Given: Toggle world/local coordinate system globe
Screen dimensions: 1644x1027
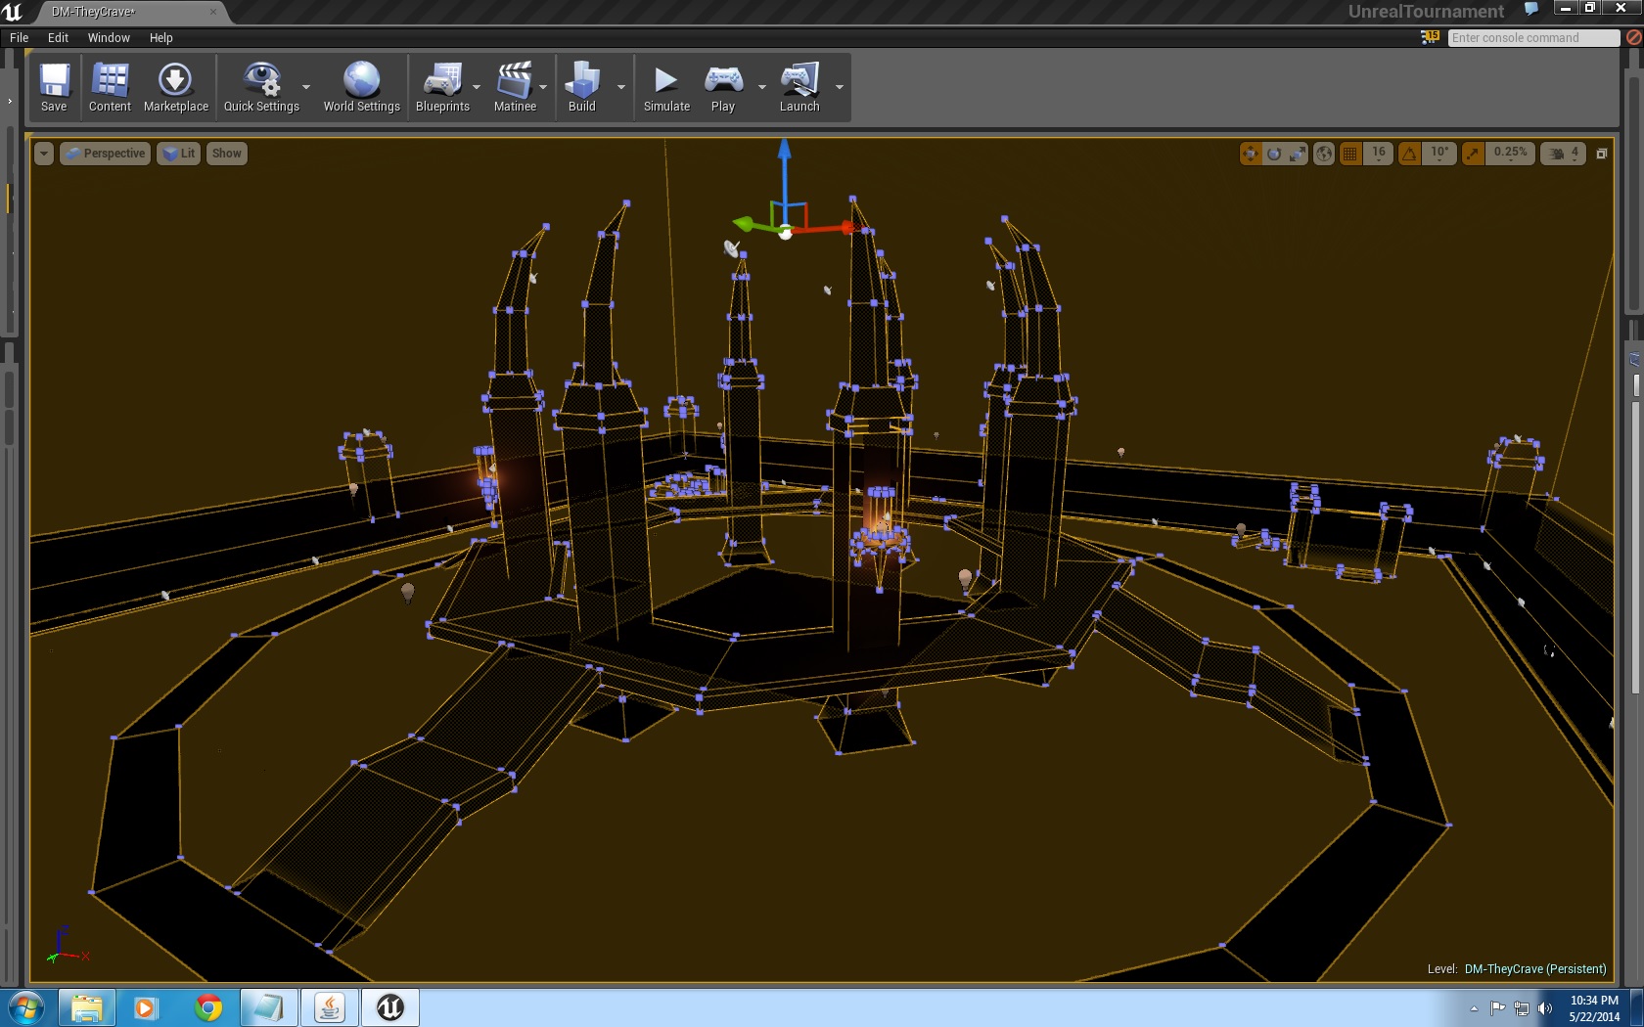Looking at the screenshot, I should tap(1323, 154).
